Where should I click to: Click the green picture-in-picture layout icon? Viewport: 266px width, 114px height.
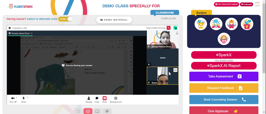tap(175, 28)
